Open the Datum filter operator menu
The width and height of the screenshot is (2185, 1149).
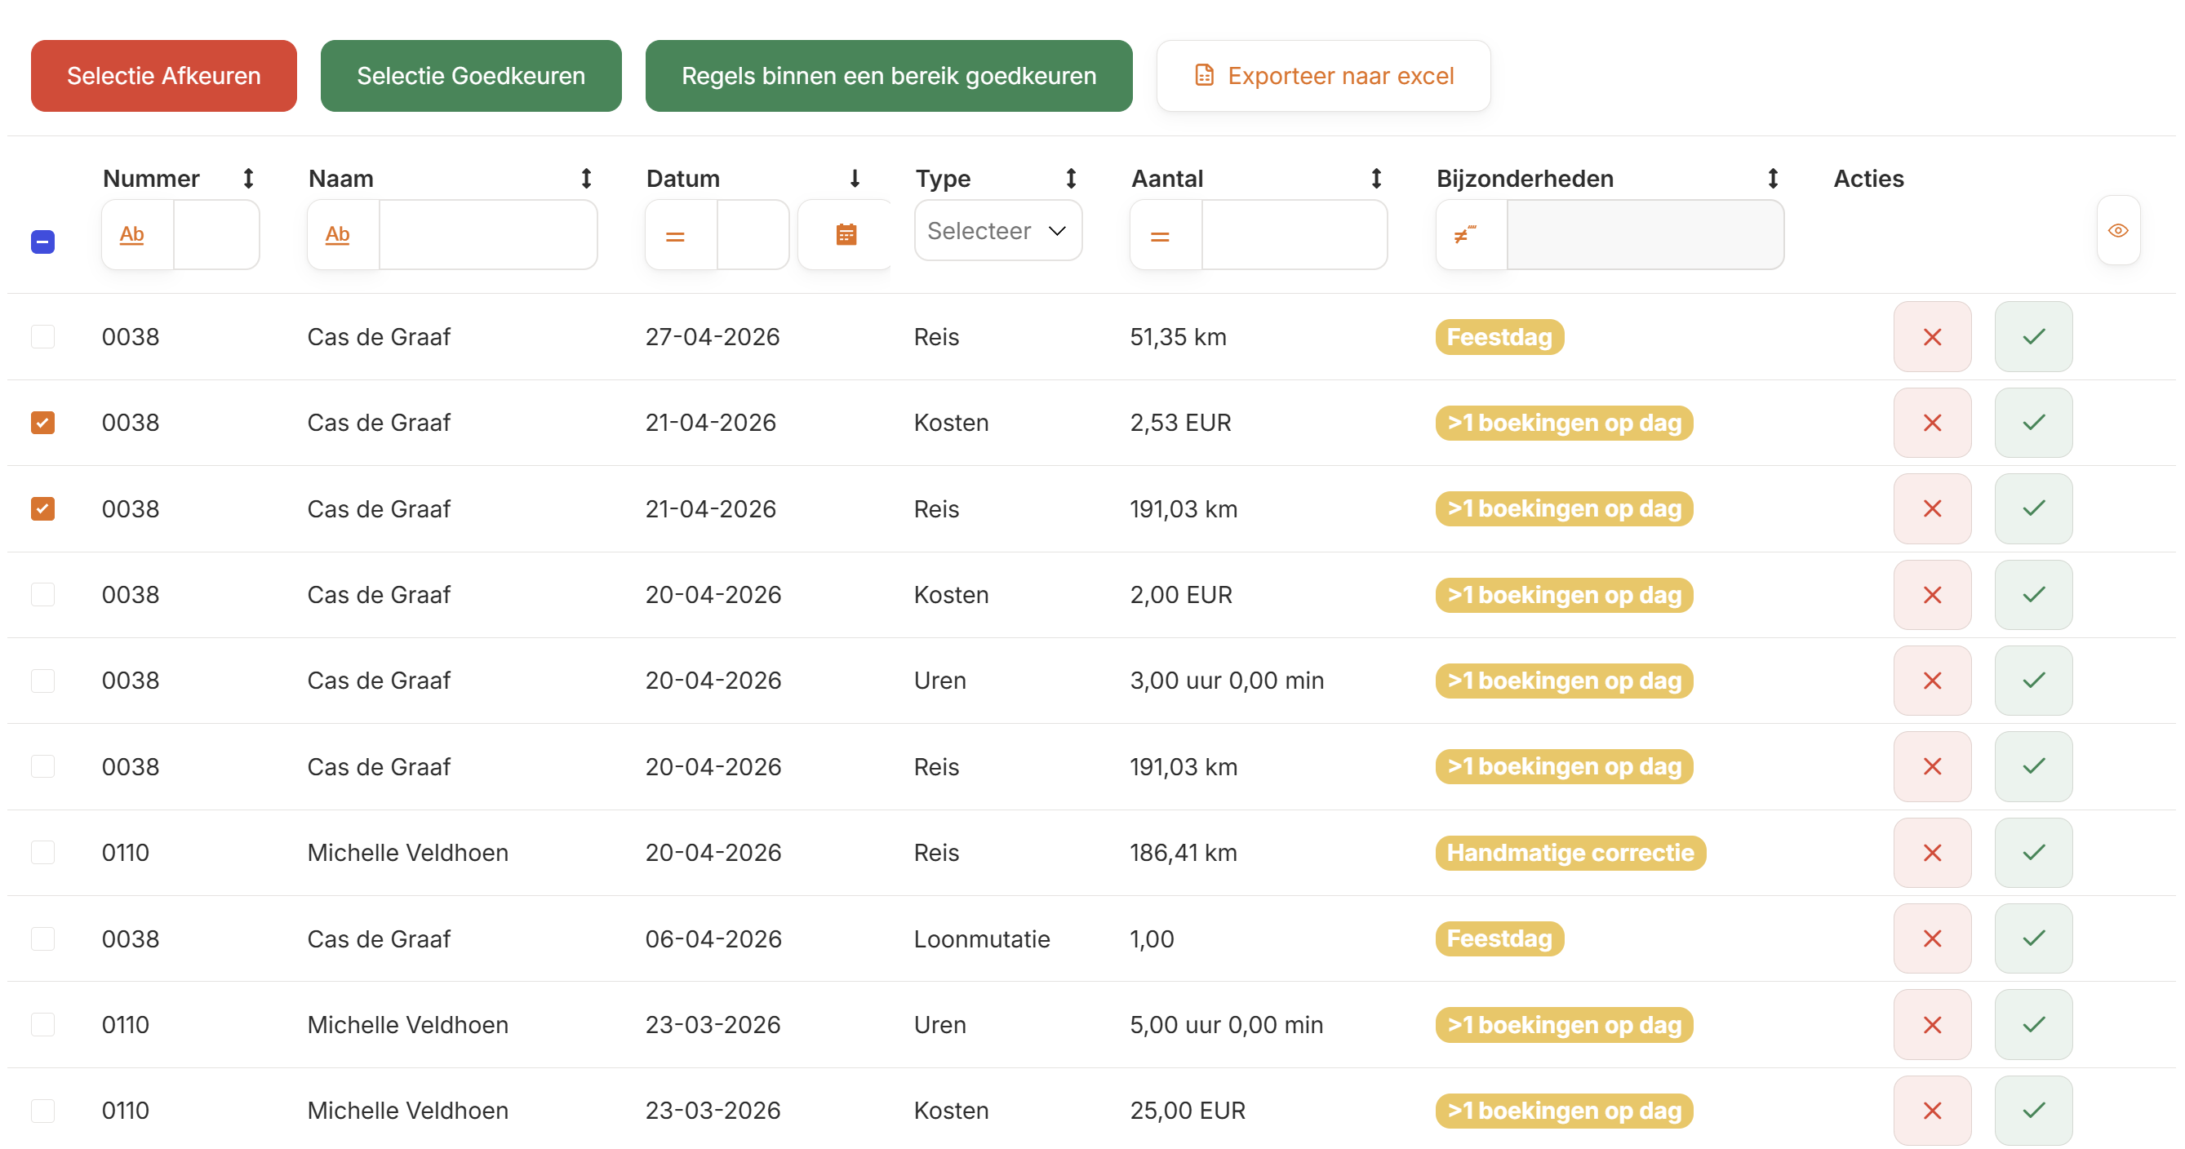[x=681, y=235]
